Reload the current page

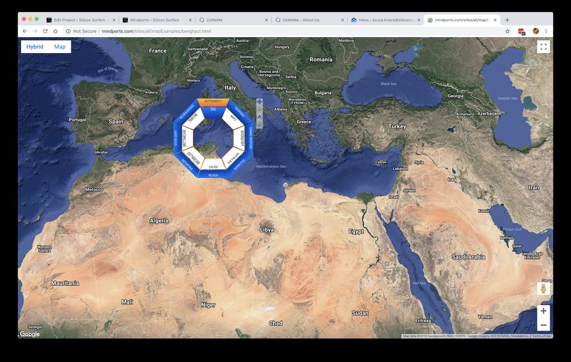point(45,31)
